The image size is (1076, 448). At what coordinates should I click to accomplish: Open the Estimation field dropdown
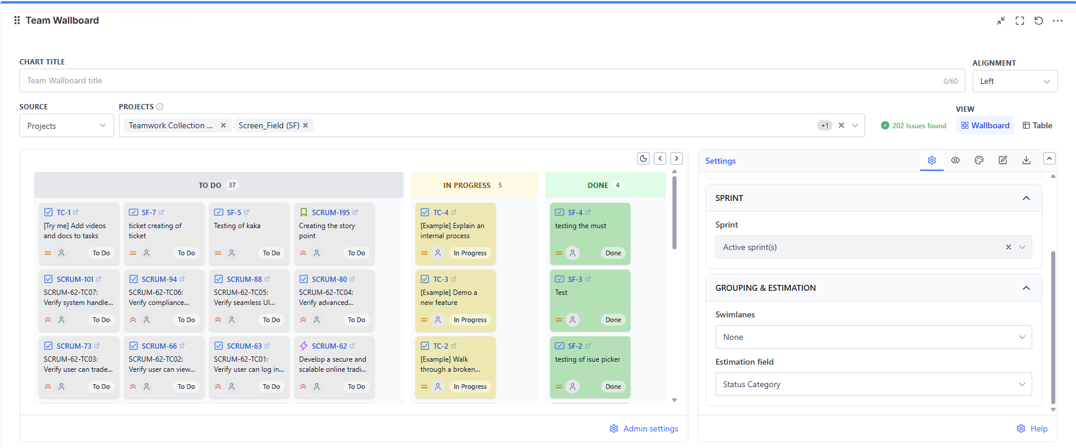tap(873, 384)
